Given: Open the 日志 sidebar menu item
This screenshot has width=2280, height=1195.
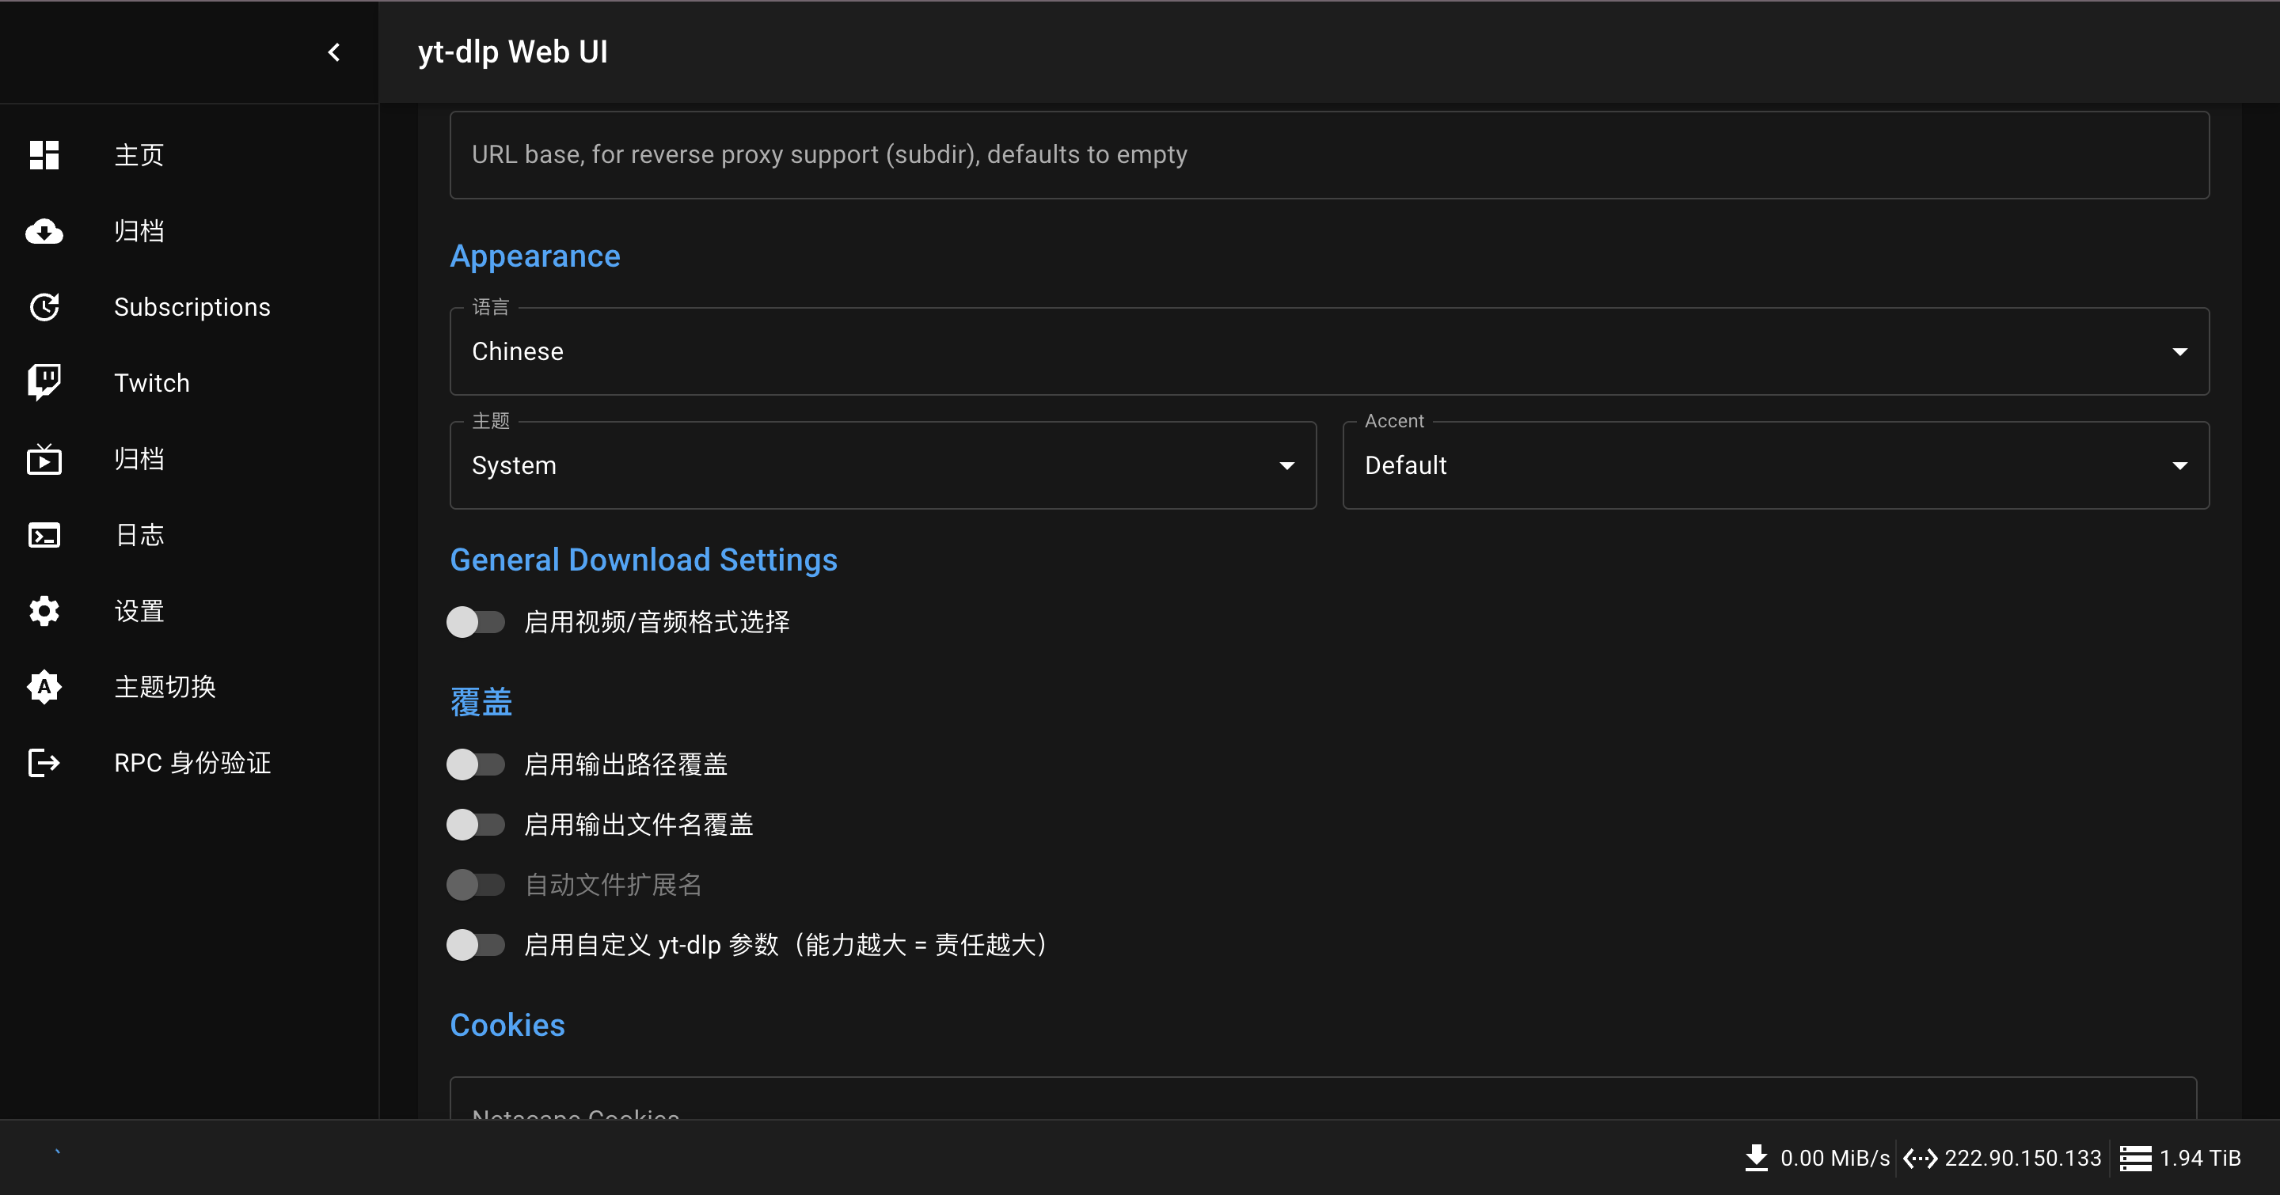Looking at the screenshot, I should click(x=139, y=535).
